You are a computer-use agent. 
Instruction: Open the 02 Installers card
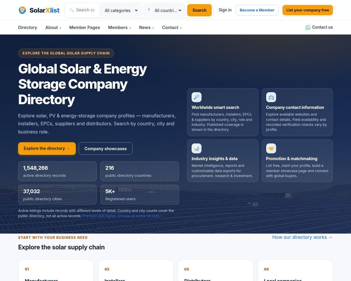136,270
